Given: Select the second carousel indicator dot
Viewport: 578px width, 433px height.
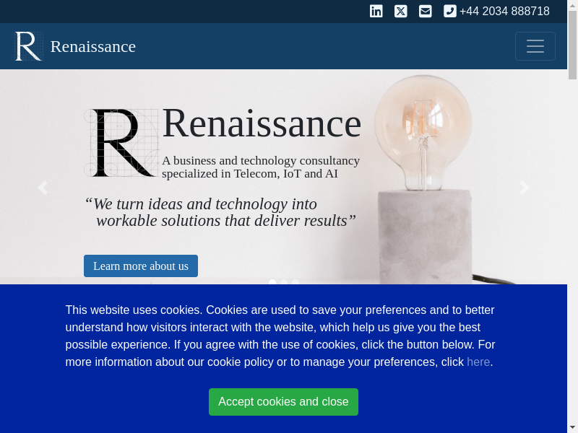Looking at the screenshot, I should (x=284, y=282).
